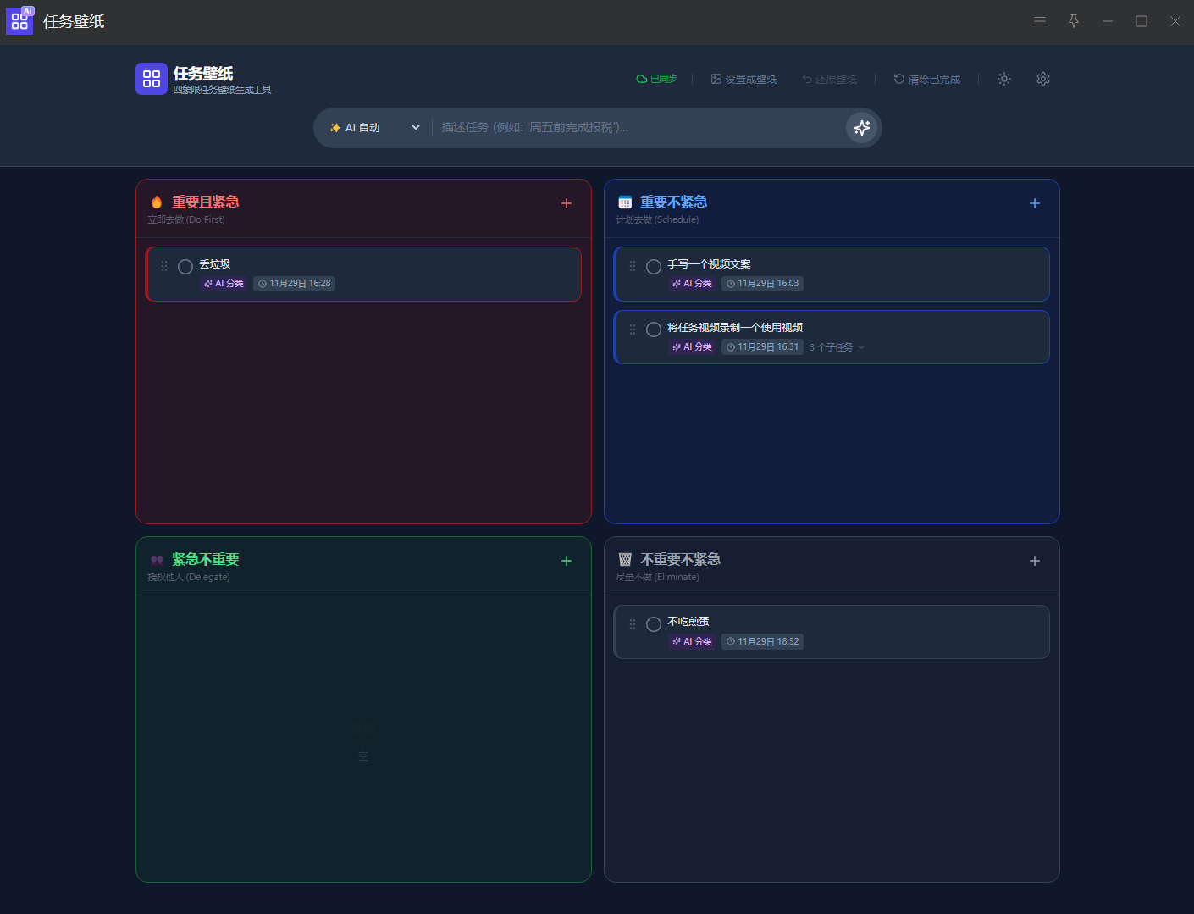Open the AI 自动 mode dropdown

click(x=374, y=128)
